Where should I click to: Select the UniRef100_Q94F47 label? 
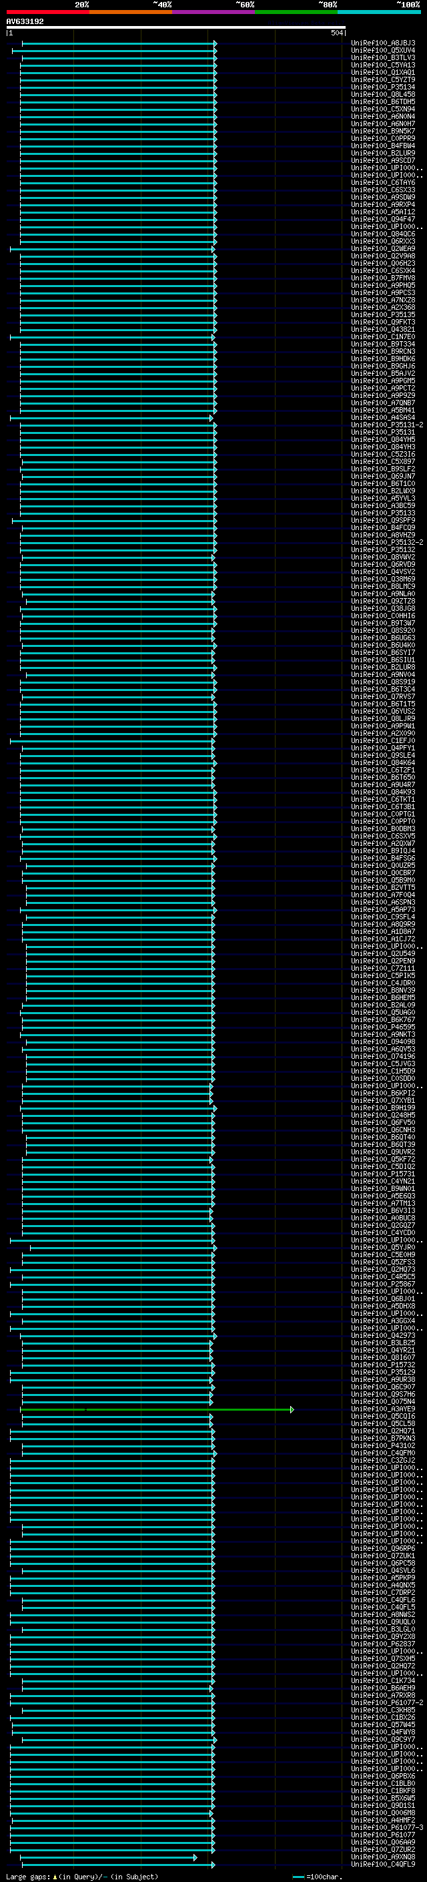coord(383,219)
